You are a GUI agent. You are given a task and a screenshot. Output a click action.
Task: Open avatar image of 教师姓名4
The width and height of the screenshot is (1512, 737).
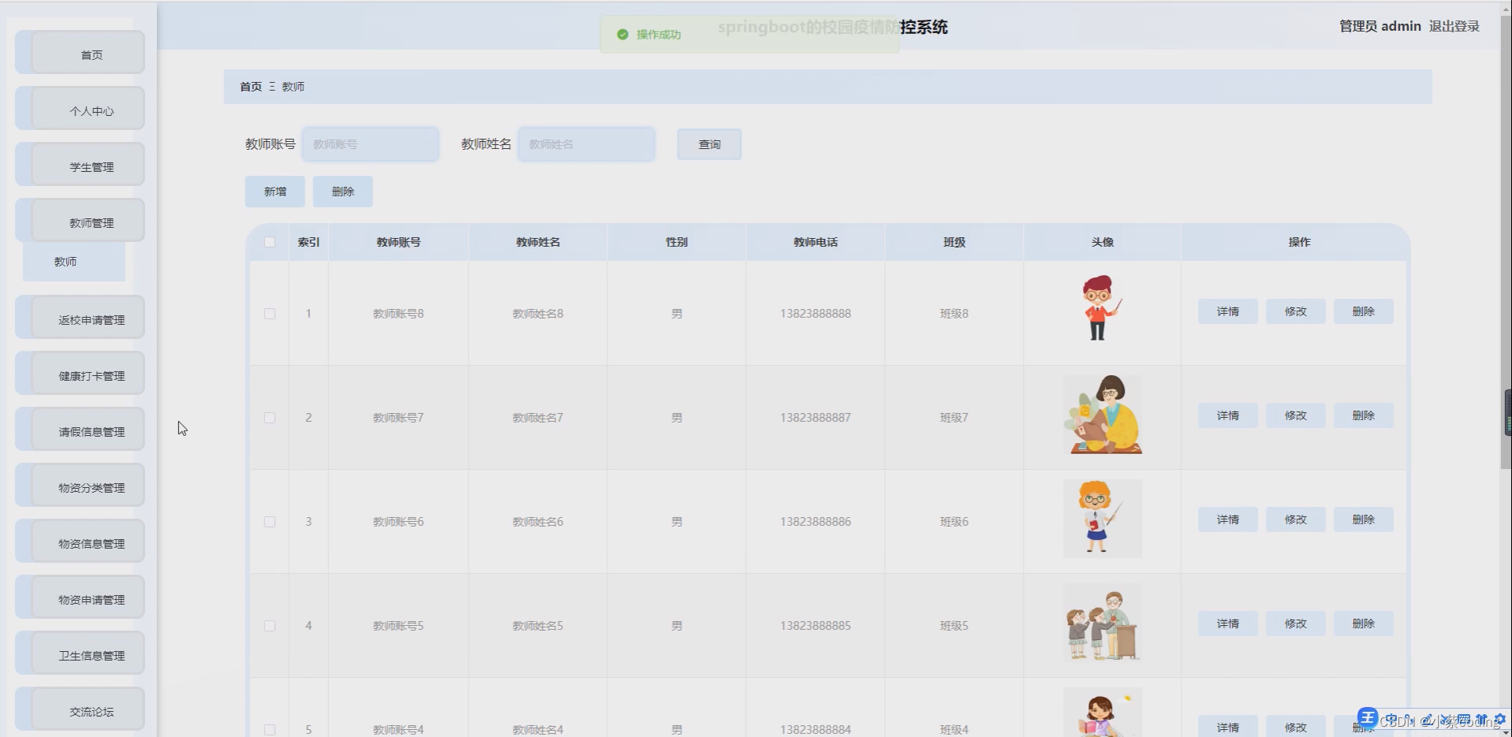[1102, 713]
